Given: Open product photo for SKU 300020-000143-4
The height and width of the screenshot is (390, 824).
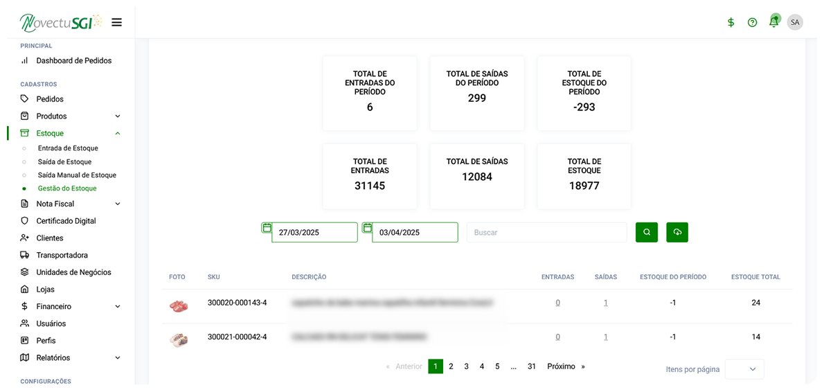Looking at the screenshot, I should pos(179,305).
